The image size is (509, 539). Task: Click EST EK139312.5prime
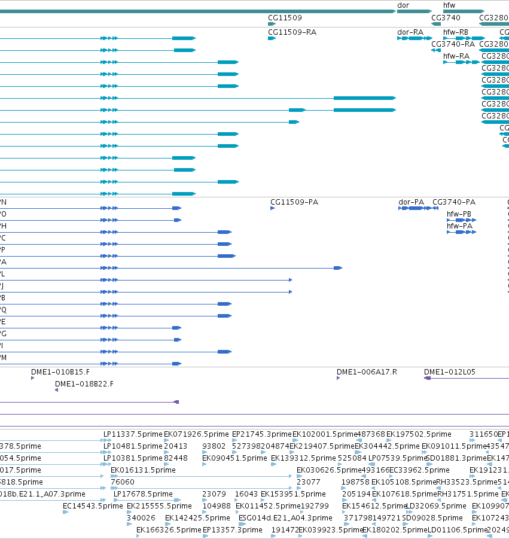pyautogui.click(x=303, y=458)
